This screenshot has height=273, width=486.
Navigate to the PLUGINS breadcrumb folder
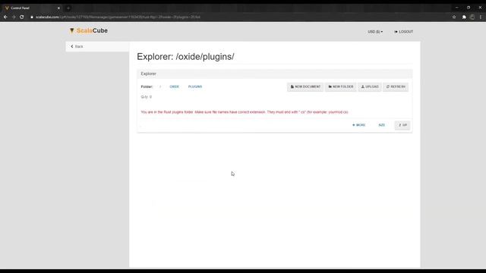click(x=195, y=86)
